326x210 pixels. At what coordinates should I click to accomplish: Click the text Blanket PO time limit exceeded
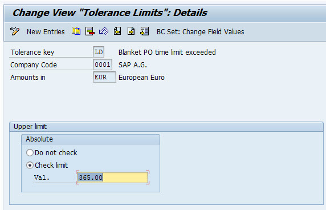point(167,52)
